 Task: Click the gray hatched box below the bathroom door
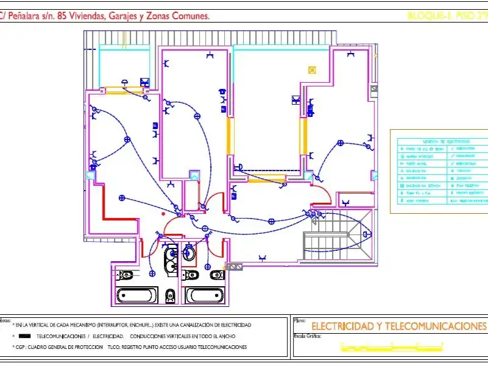[x=234, y=267]
